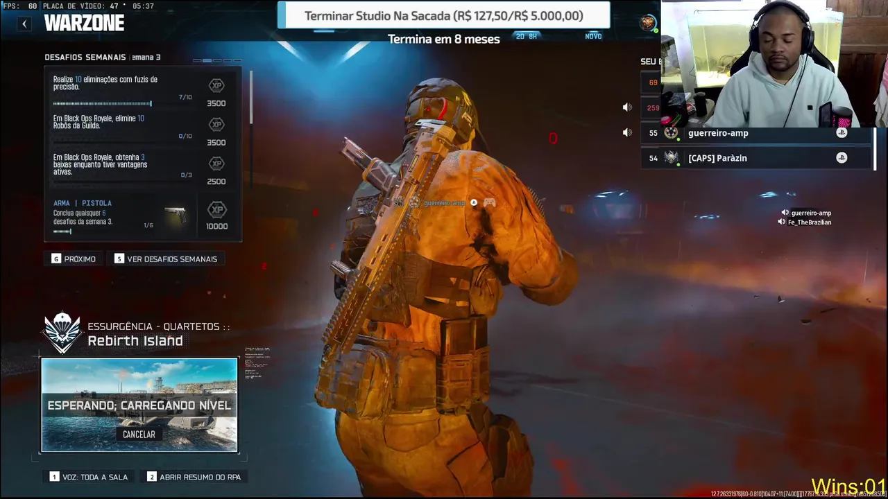The height and width of the screenshot is (499, 888).
Task: Open the player emblem icon near top right
Action: coord(647,23)
